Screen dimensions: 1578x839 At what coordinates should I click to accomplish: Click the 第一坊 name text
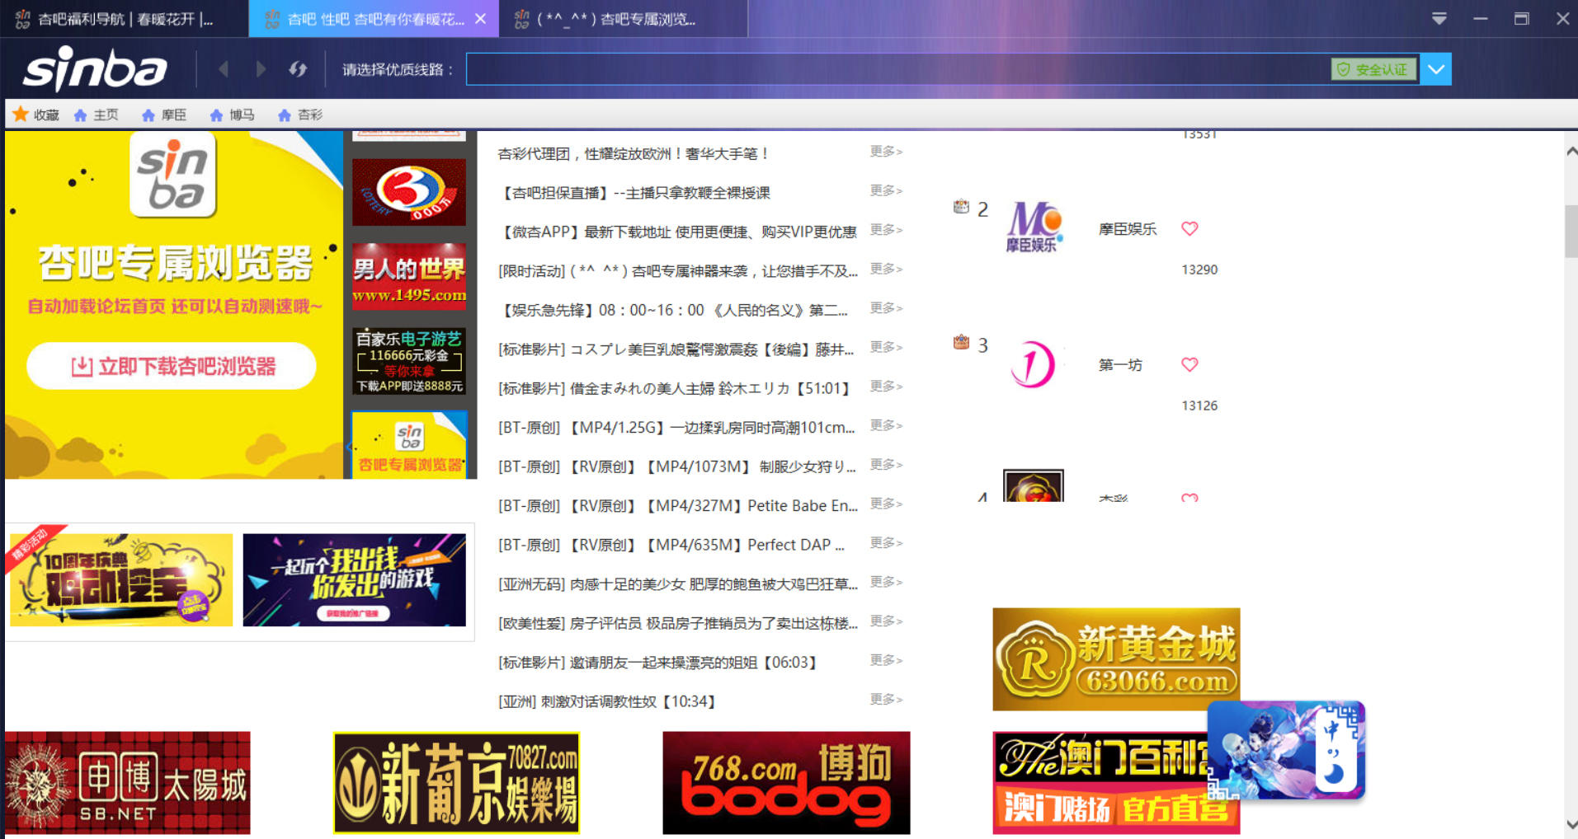click(x=1120, y=365)
